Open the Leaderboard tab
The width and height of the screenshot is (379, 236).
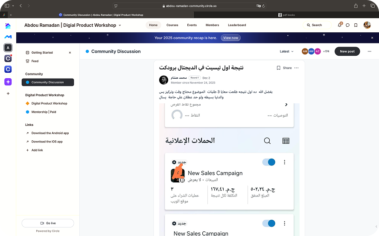tap(237, 25)
